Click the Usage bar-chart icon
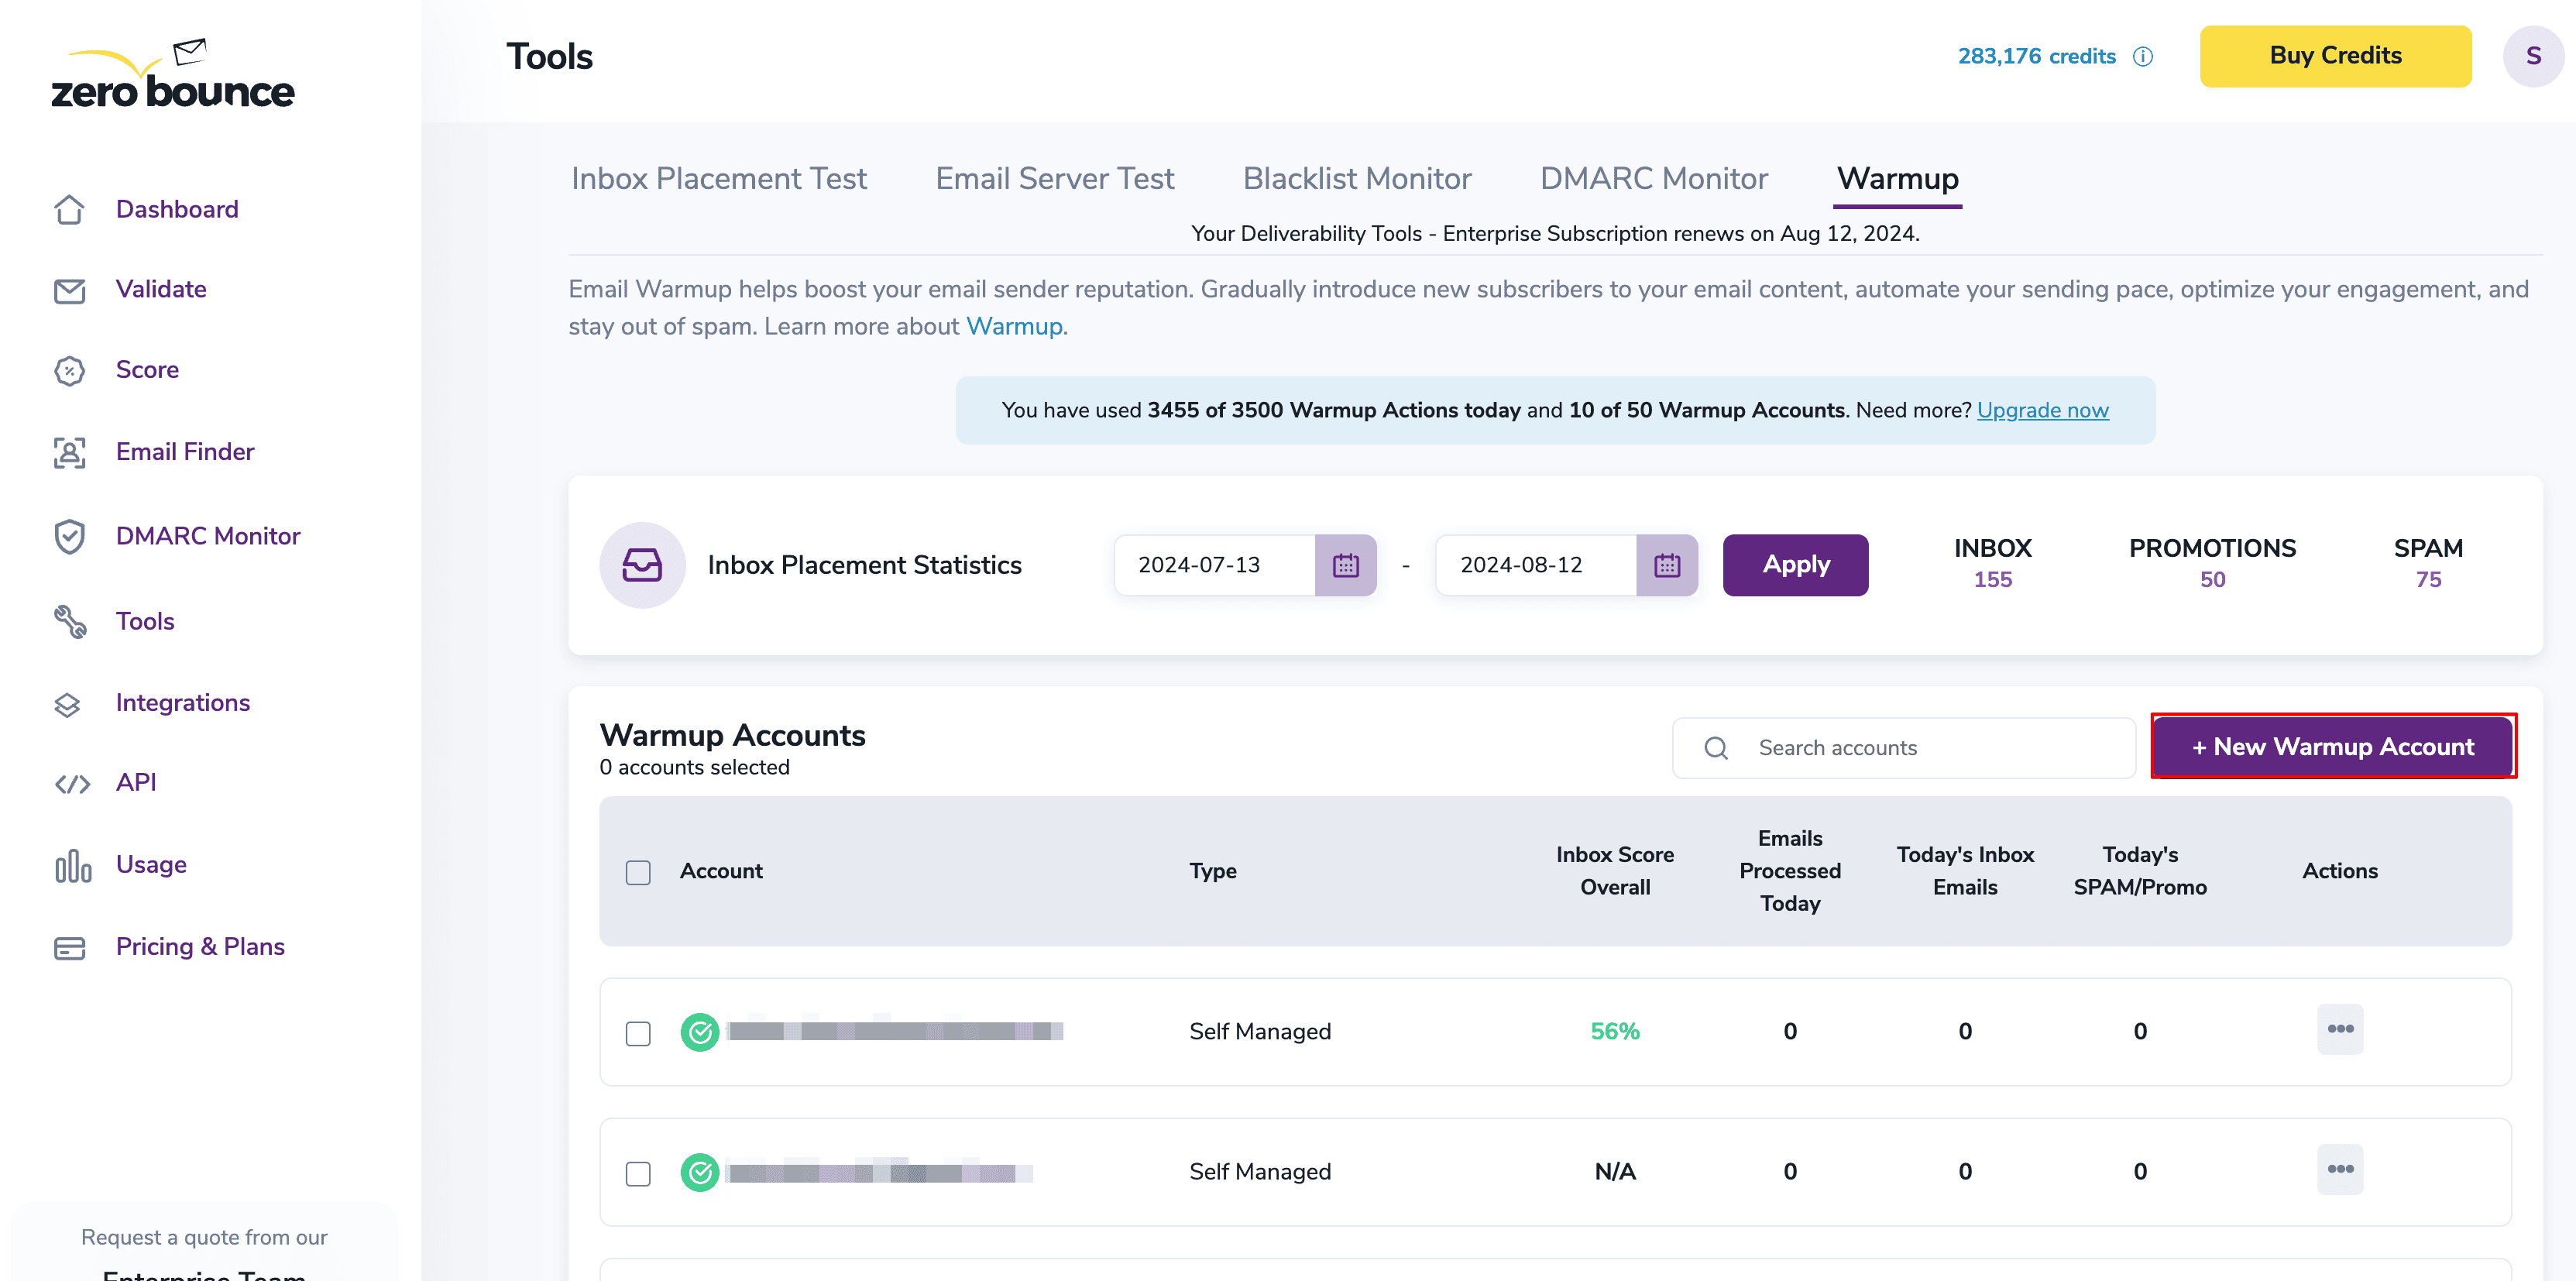The width and height of the screenshot is (2576, 1281). (71, 866)
